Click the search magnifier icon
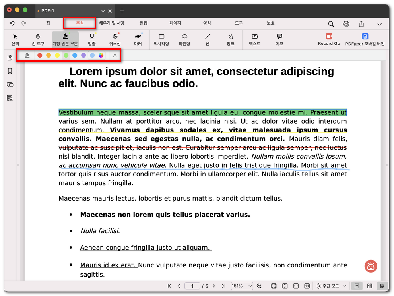394x296 pixels. 331,24
